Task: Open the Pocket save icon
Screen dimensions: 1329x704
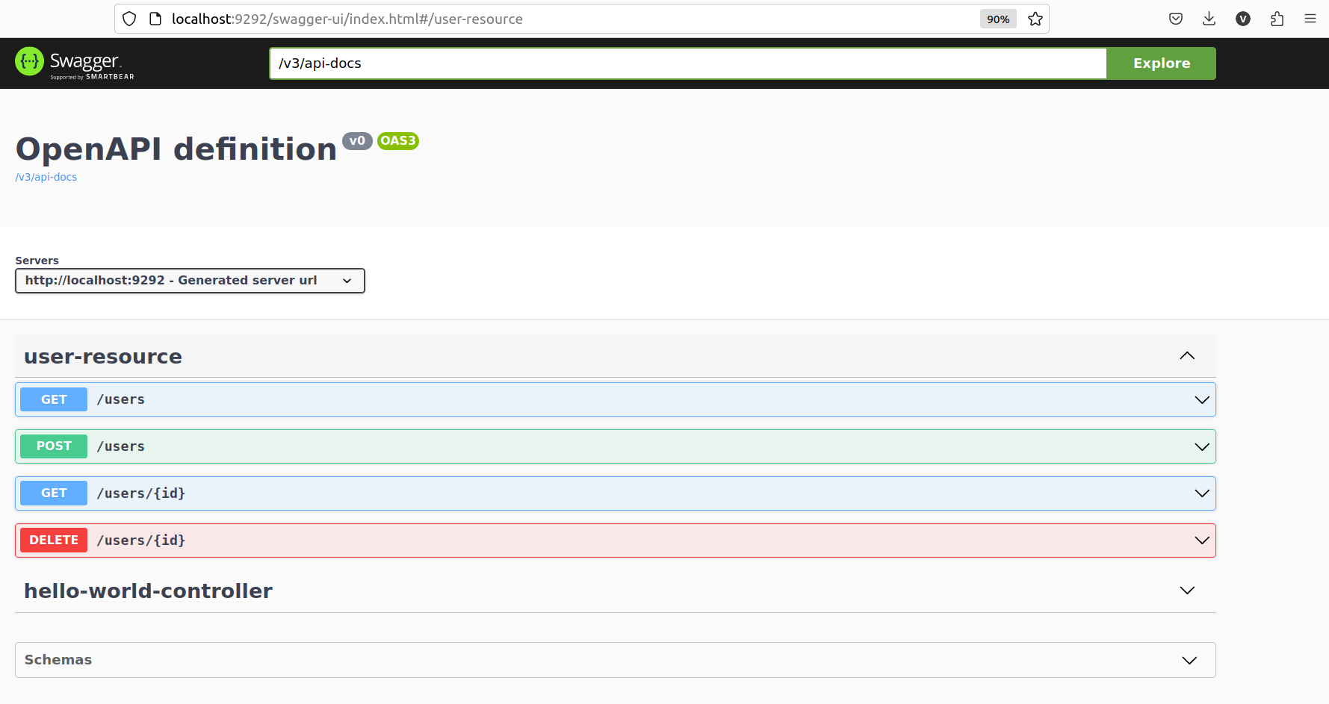Action: pos(1175,19)
